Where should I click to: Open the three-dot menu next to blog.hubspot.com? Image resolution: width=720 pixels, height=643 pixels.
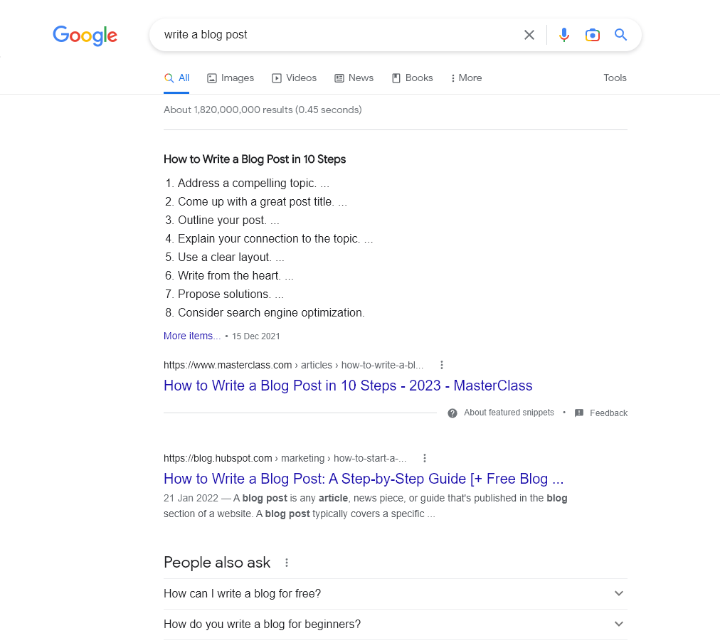tap(425, 458)
